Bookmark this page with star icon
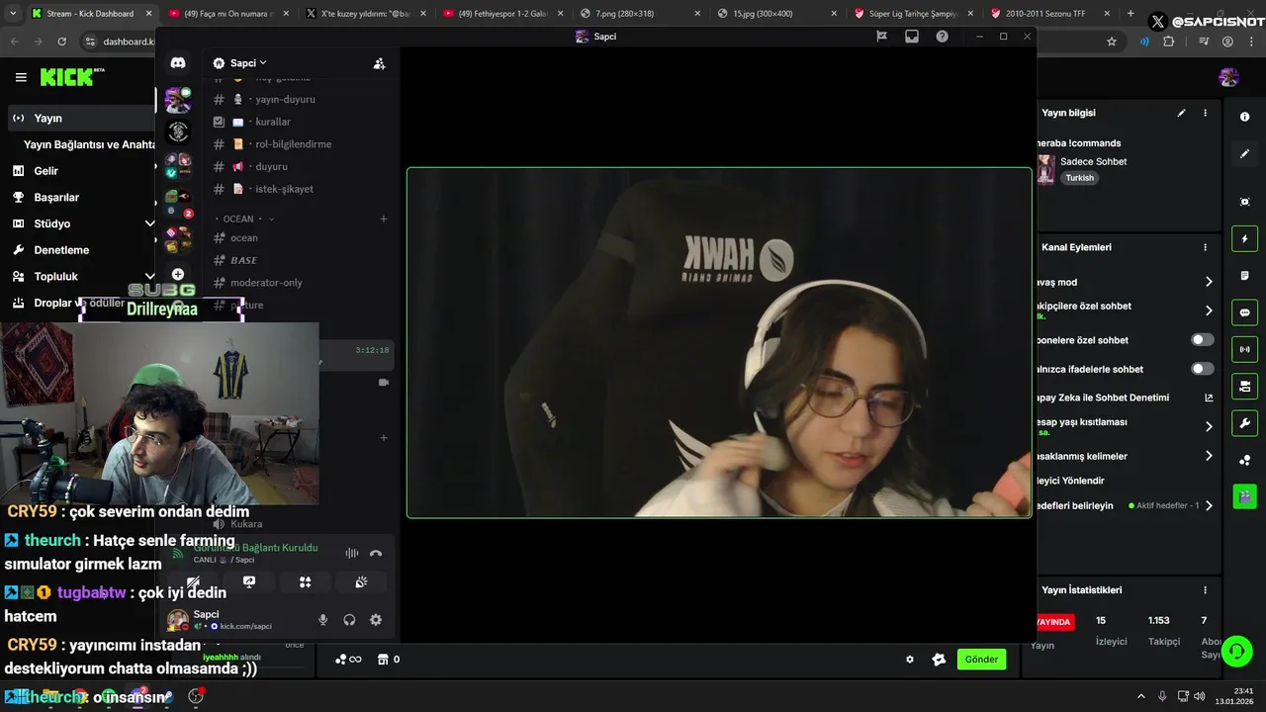Image resolution: width=1266 pixels, height=712 pixels. click(x=1112, y=42)
